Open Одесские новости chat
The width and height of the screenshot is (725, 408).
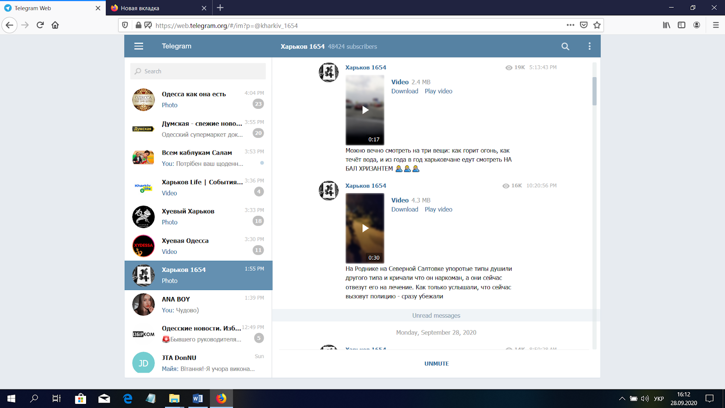pos(198,334)
